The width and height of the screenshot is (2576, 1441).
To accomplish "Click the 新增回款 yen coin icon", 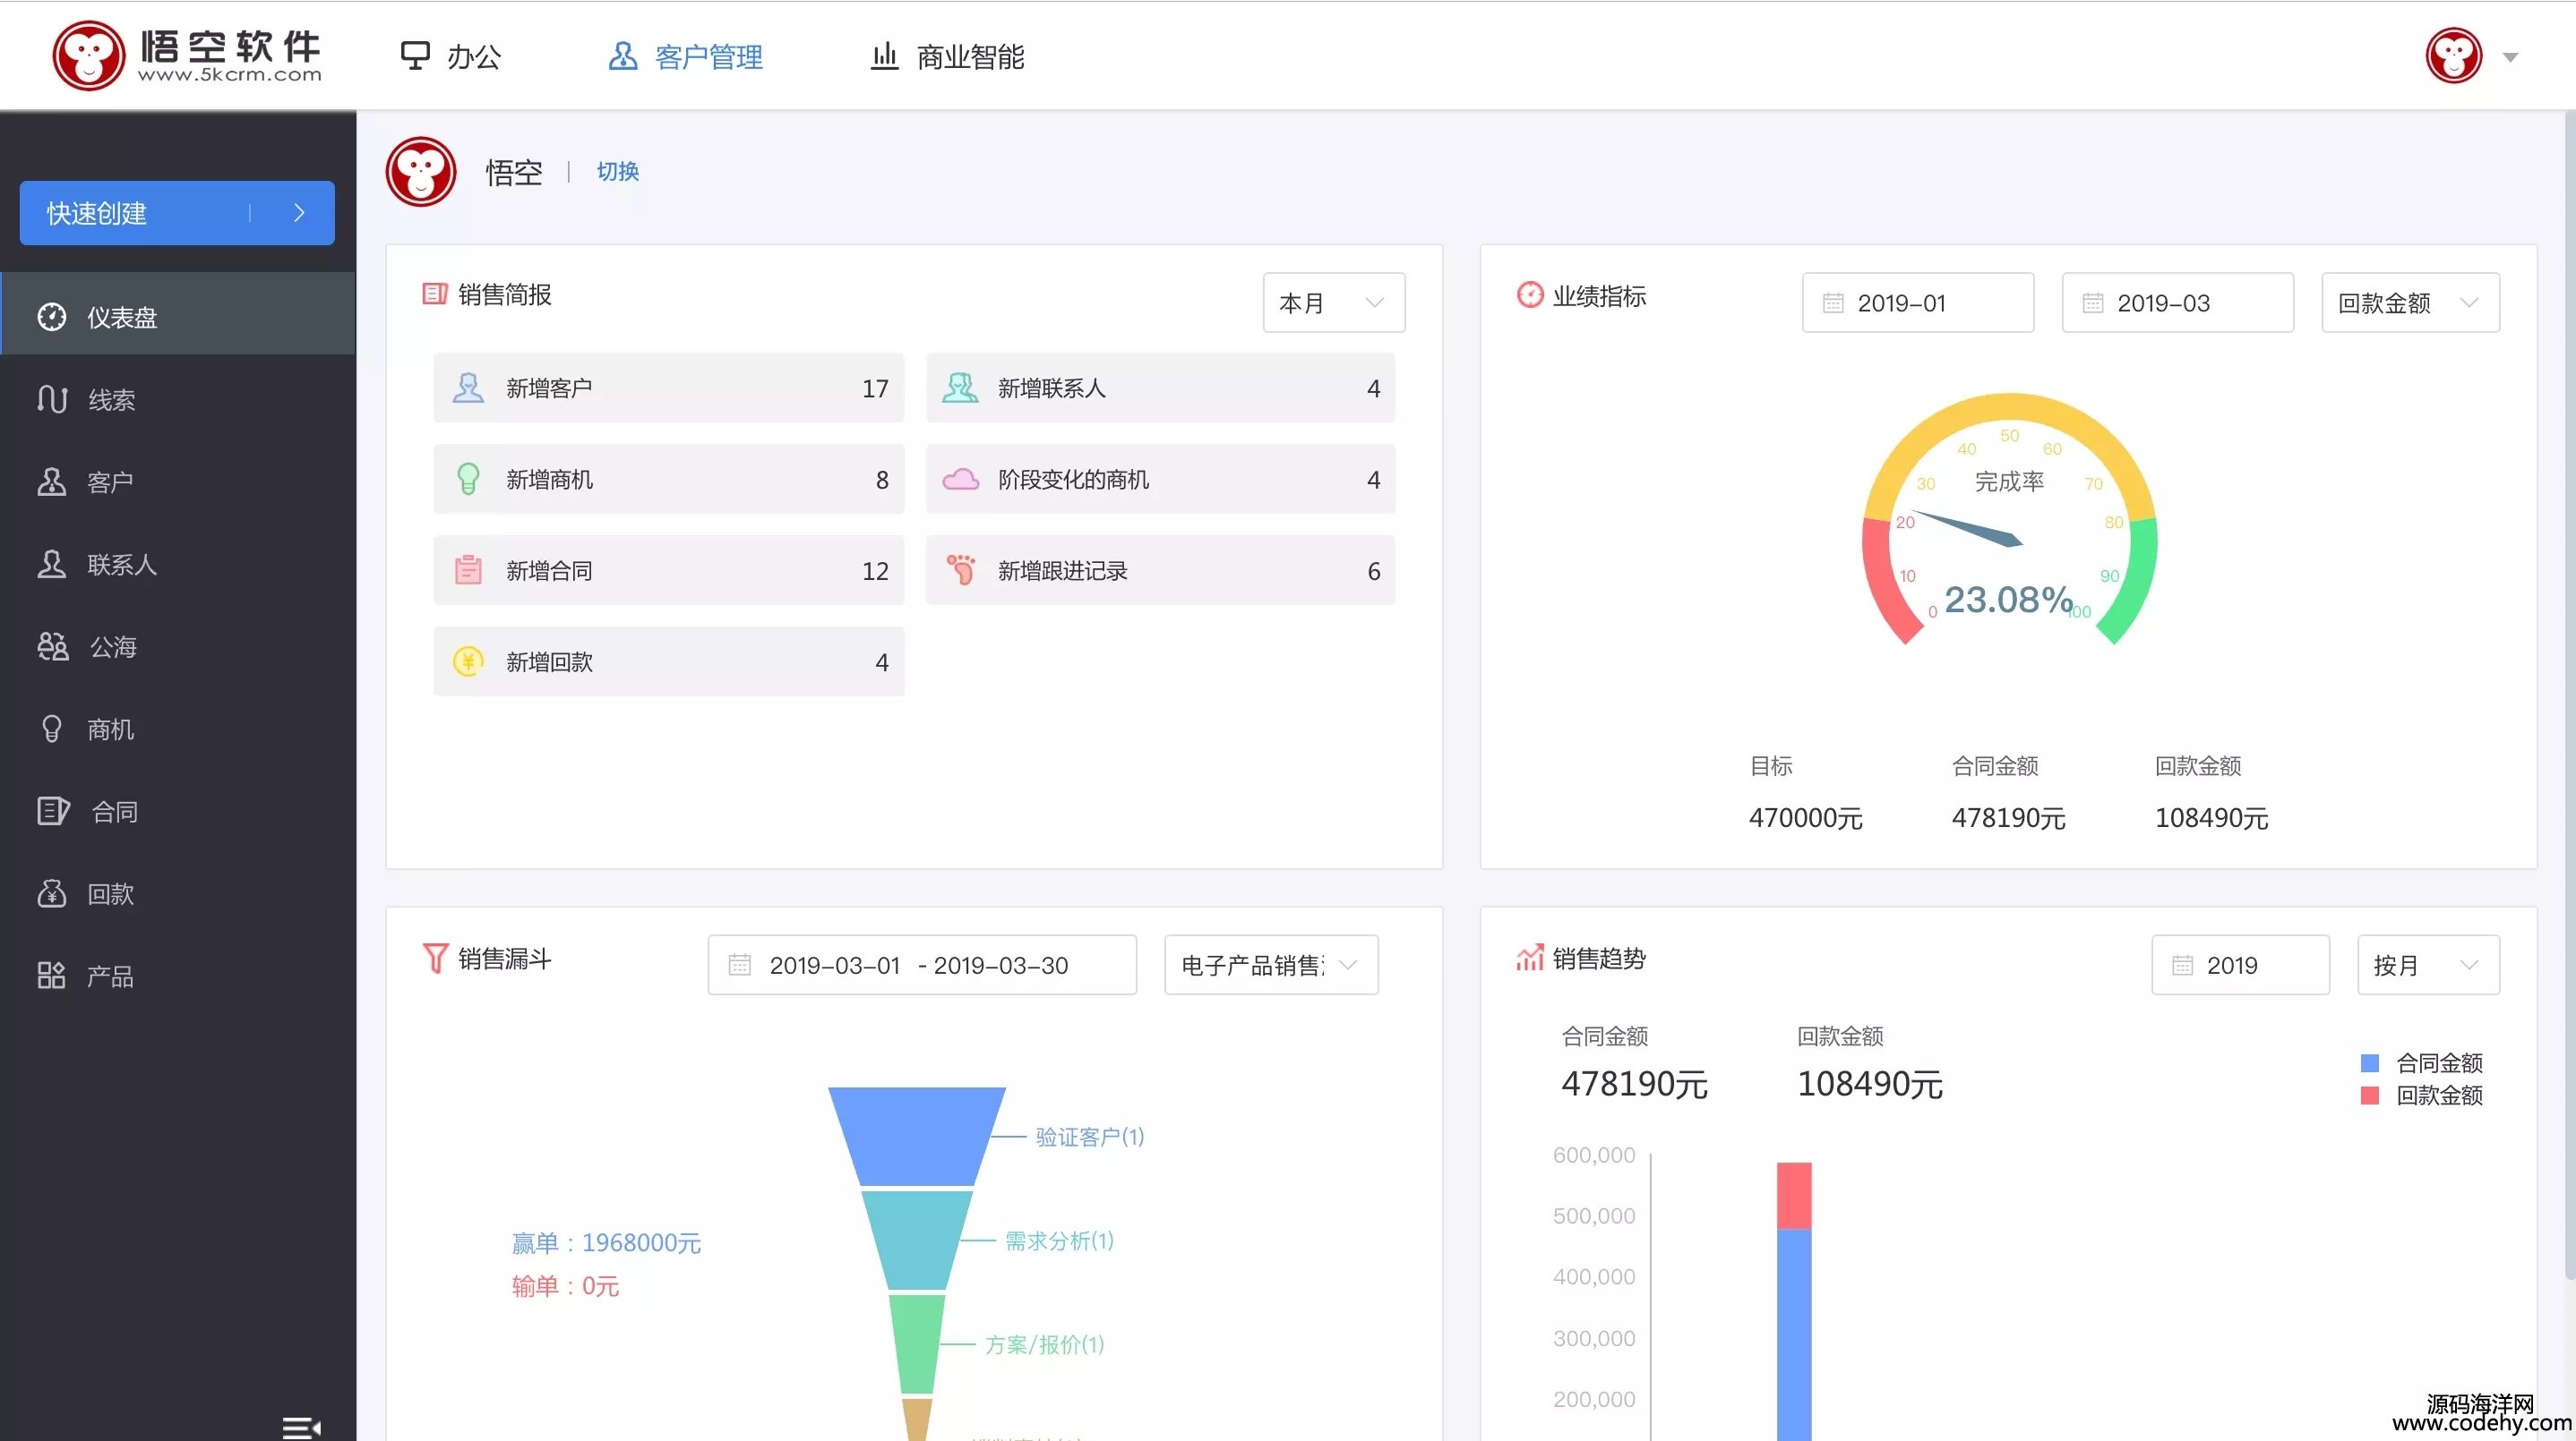I will click(468, 661).
